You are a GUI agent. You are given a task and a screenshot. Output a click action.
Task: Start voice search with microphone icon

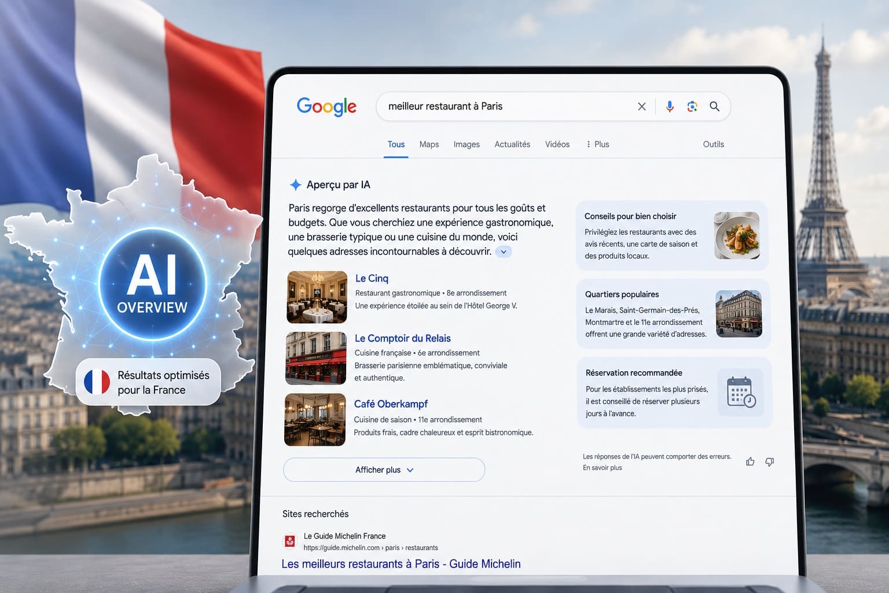click(670, 107)
